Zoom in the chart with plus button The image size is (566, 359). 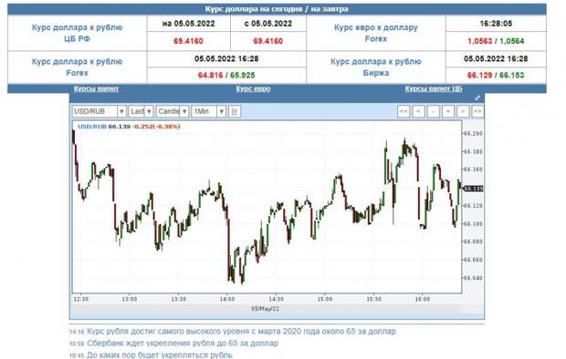[x=448, y=111]
